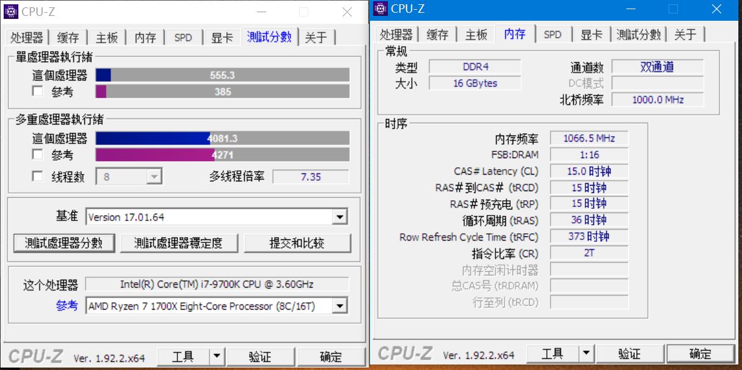The width and height of the screenshot is (742, 370).
Task: Click 验证 validation in the benchmark window
Action: click(261, 356)
